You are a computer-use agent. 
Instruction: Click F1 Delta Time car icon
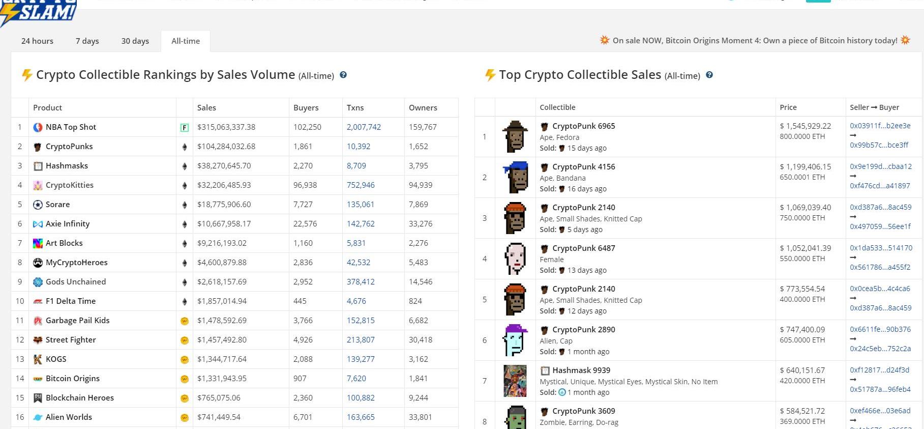coord(38,301)
